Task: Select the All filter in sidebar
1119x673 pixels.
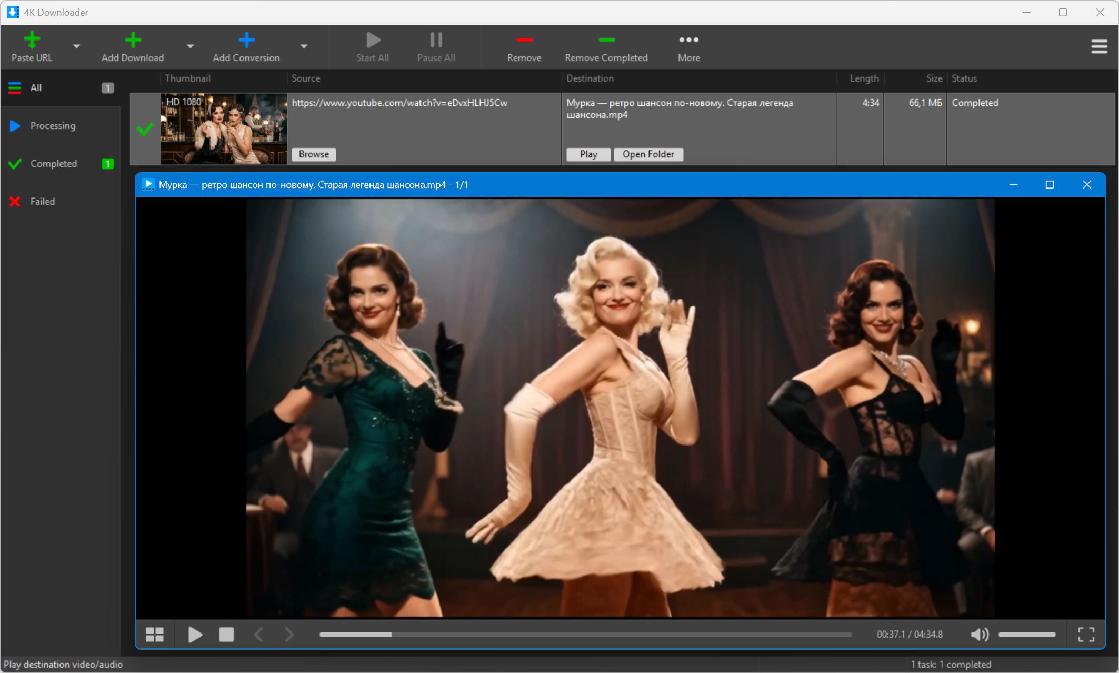Action: click(x=61, y=88)
